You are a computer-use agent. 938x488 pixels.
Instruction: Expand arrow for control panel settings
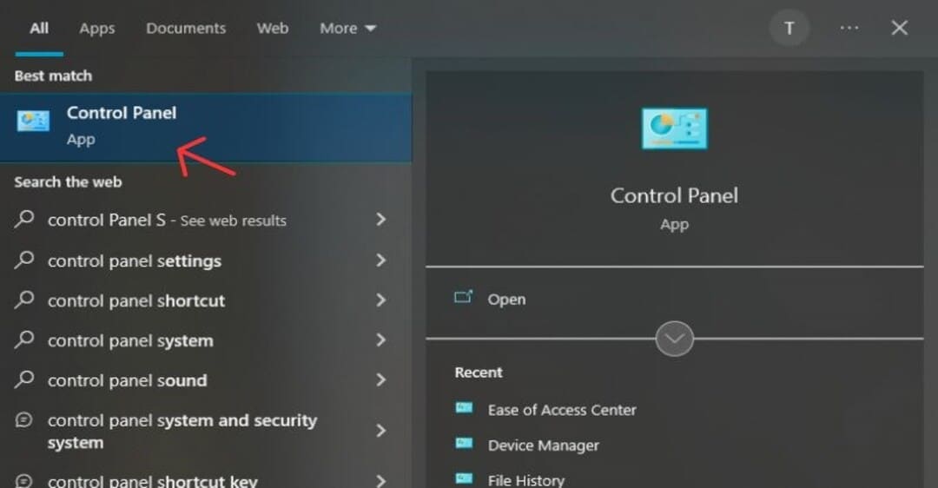point(380,260)
